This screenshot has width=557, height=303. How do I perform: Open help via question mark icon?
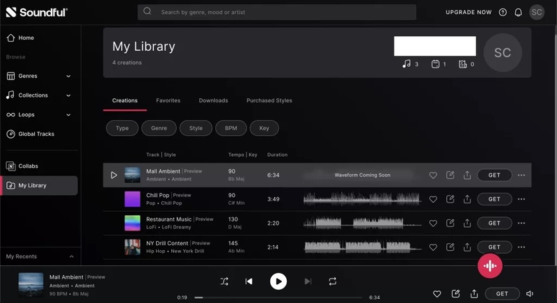[503, 12]
